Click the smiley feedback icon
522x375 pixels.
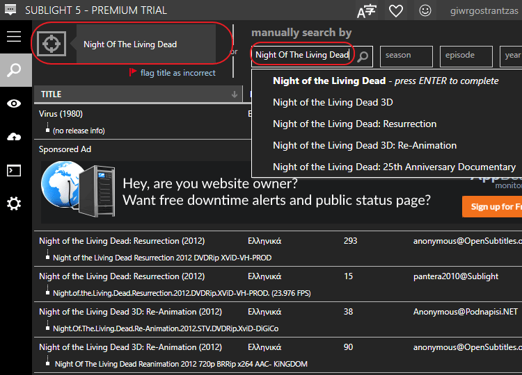(x=425, y=10)
